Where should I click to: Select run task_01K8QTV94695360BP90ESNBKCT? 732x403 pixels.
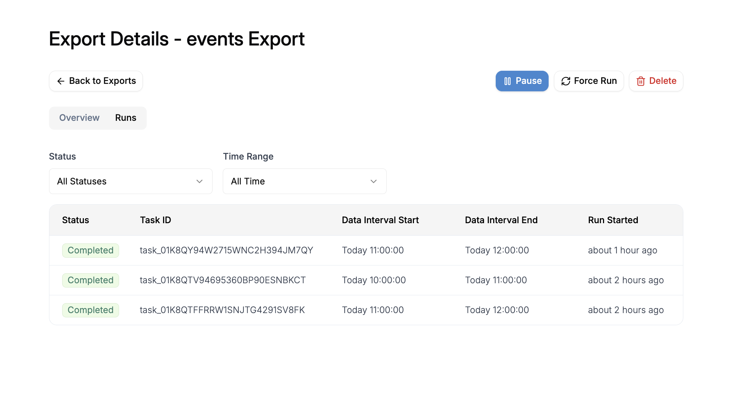[222, 280]
